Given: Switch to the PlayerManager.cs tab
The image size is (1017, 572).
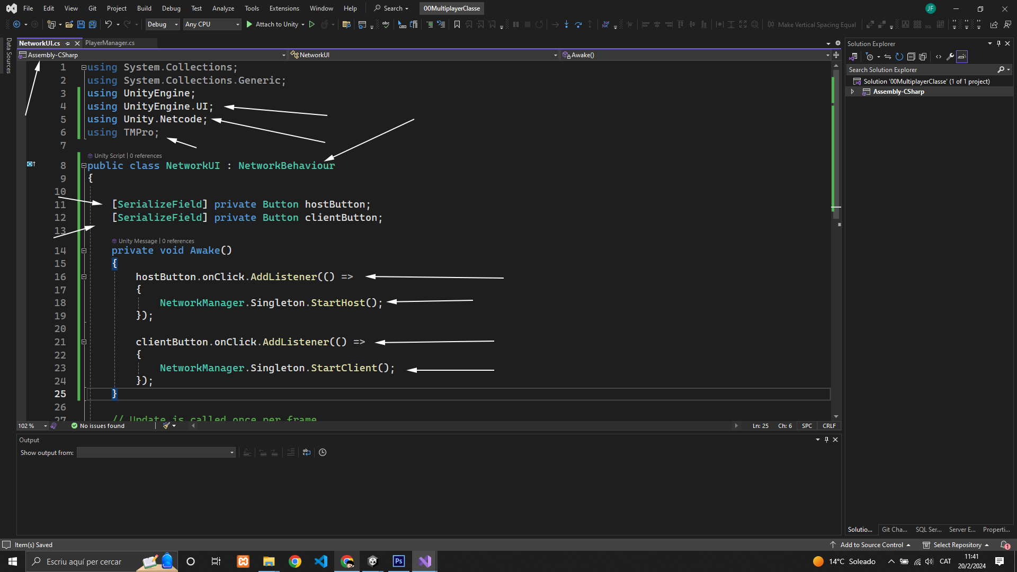Looking at the screenshot, I should (110, 43).
